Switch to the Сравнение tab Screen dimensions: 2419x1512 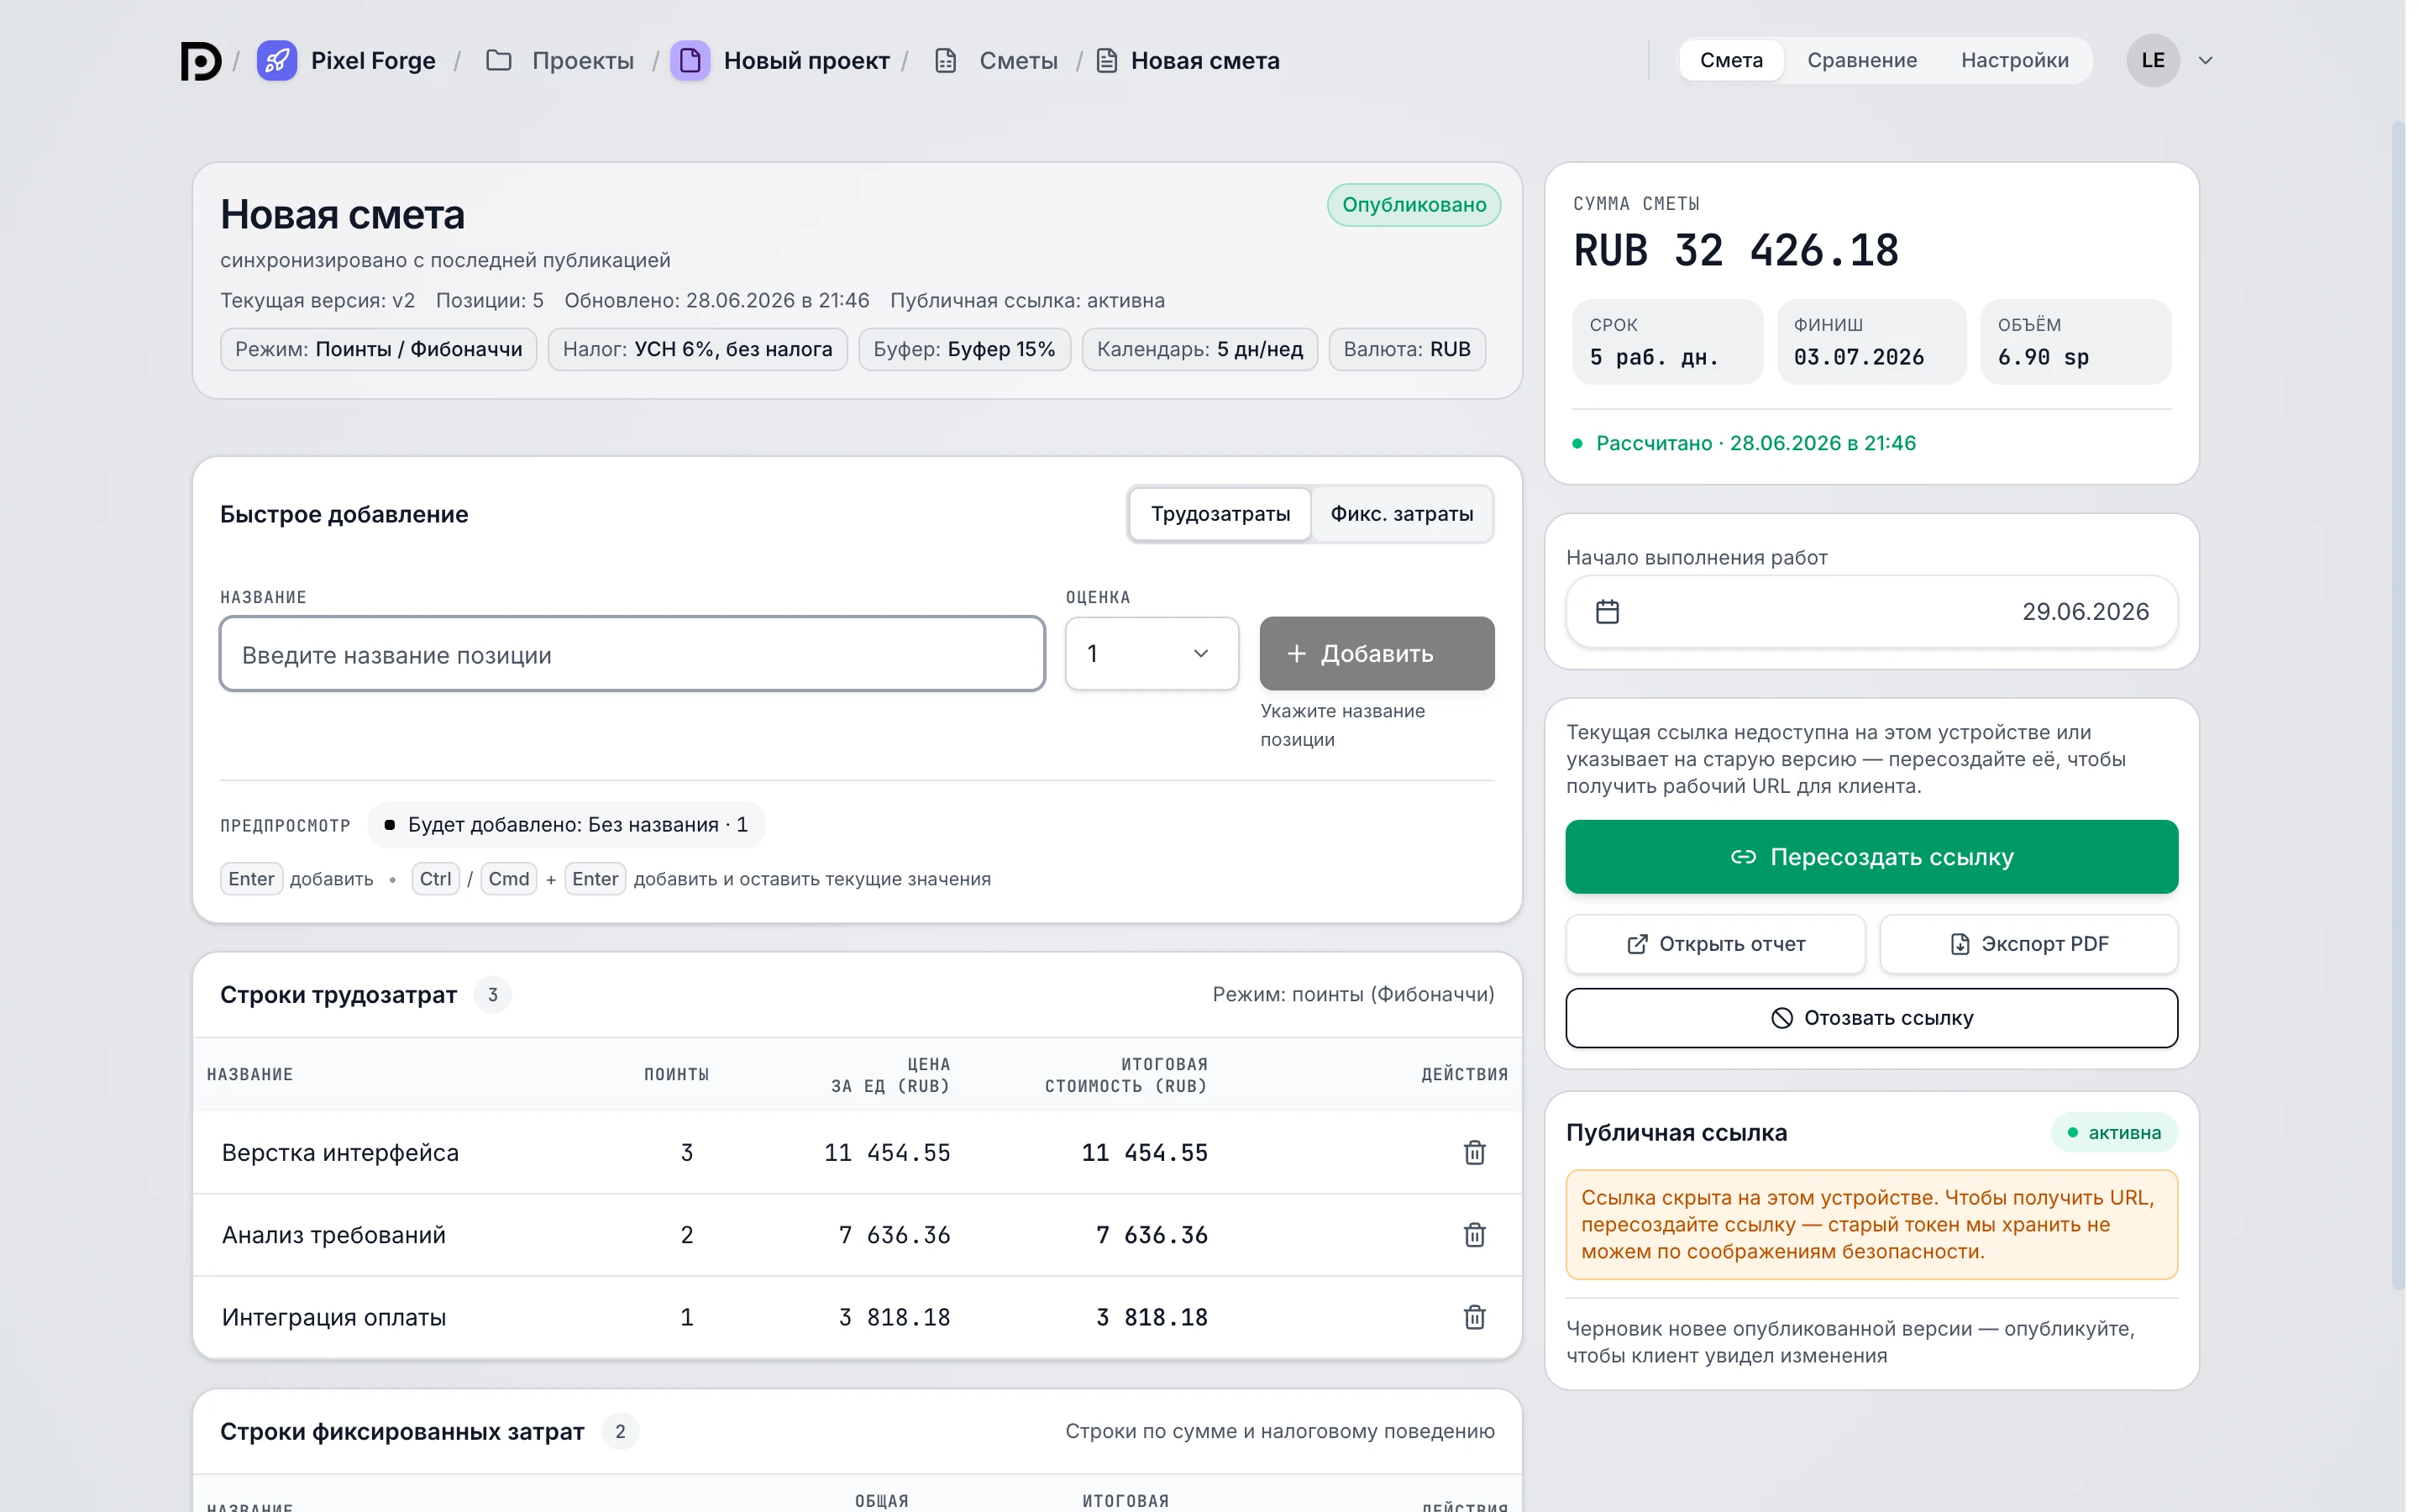pyautogui.click(x=1862, y=61)
